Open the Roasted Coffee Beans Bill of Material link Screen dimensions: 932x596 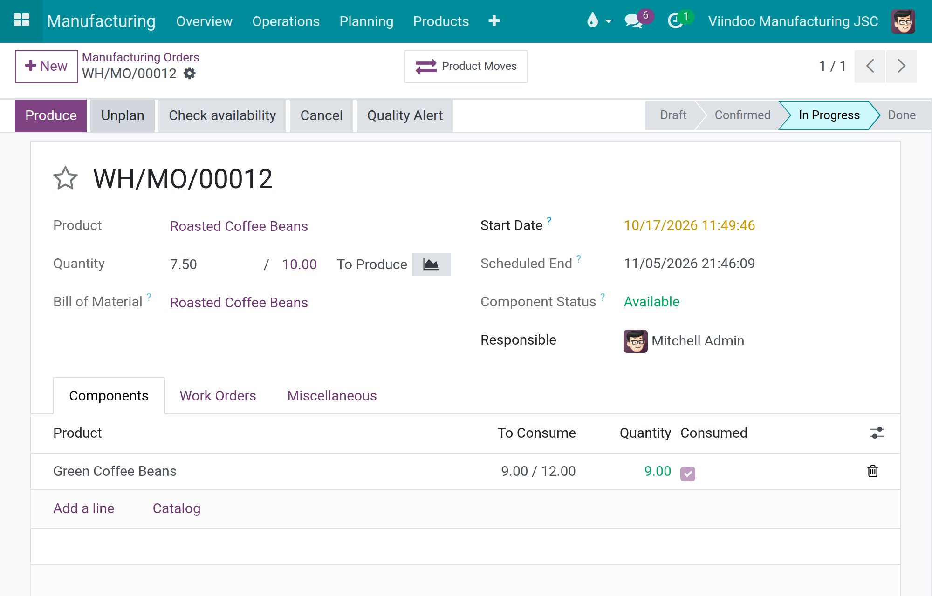click(x=239, y=302)
